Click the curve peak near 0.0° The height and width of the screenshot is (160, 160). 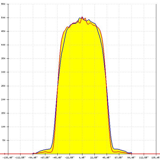82,17
